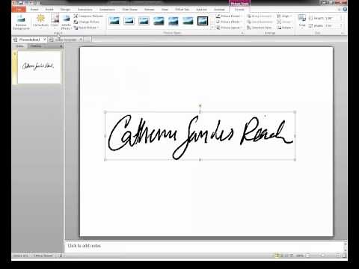The image size is (359, 269).
Task: Click Change Picture
Action: point(87,22)
